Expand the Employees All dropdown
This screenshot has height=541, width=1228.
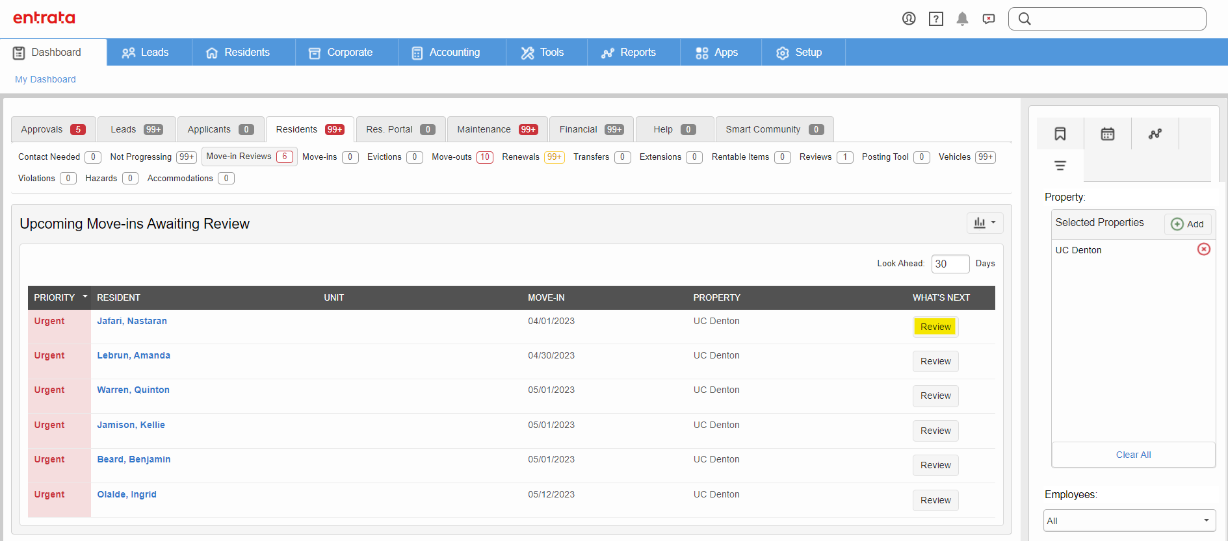click(x=1129, y=521)
